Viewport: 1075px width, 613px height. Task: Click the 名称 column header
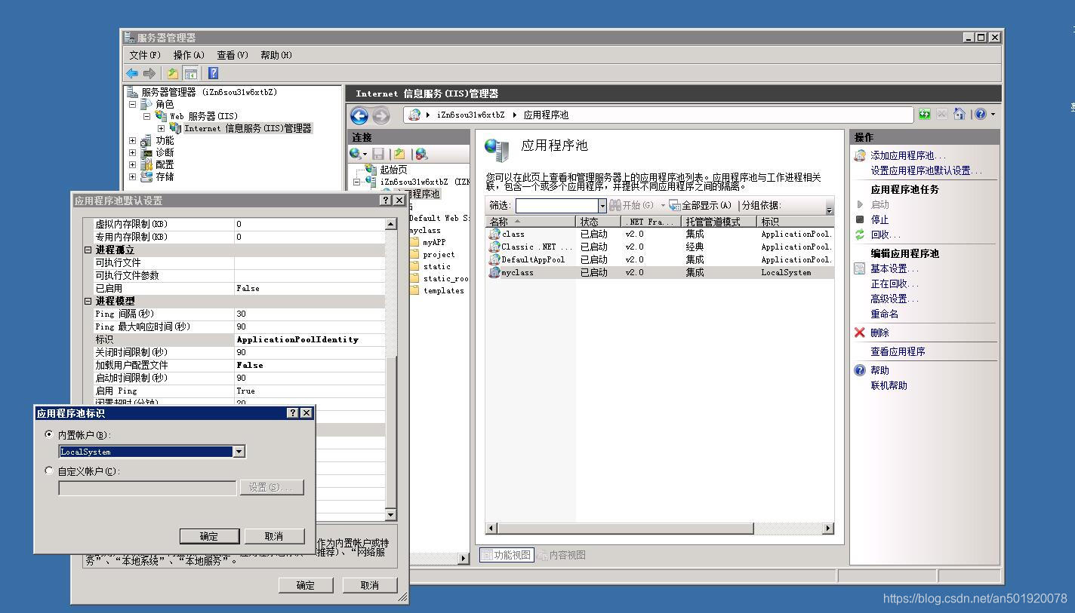coord(530,222)
